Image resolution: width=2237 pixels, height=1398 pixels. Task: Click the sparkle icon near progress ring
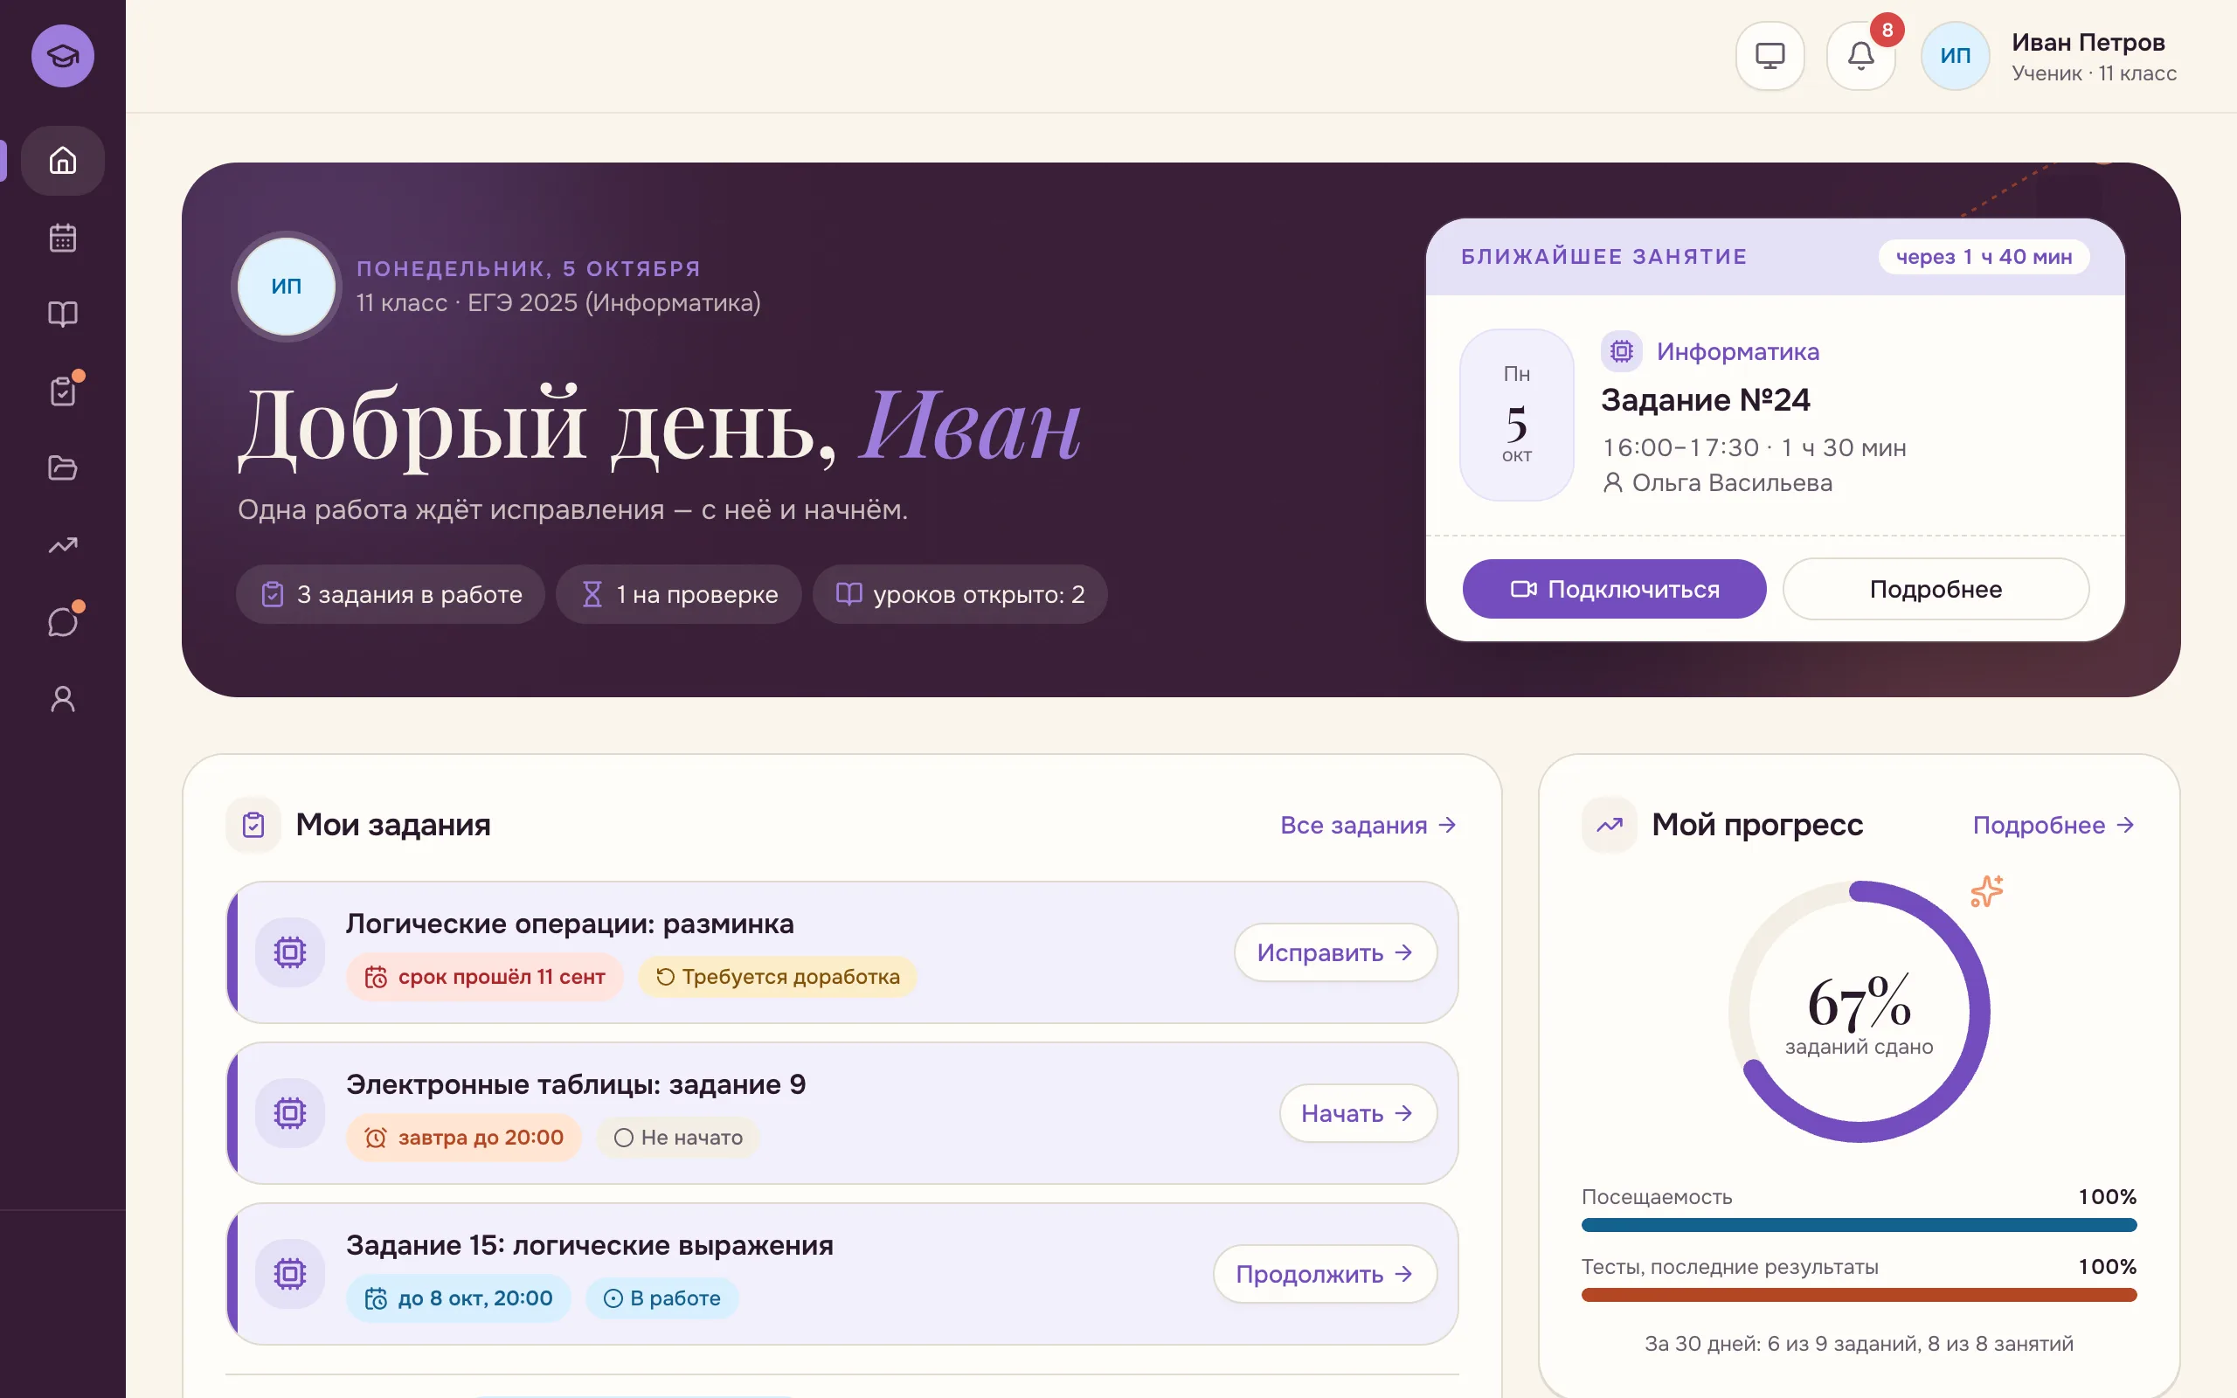point(1986,890)
